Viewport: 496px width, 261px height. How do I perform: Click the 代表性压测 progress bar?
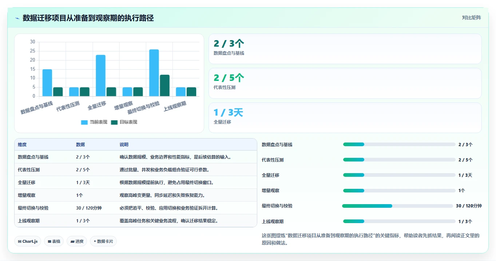[399, 160]
